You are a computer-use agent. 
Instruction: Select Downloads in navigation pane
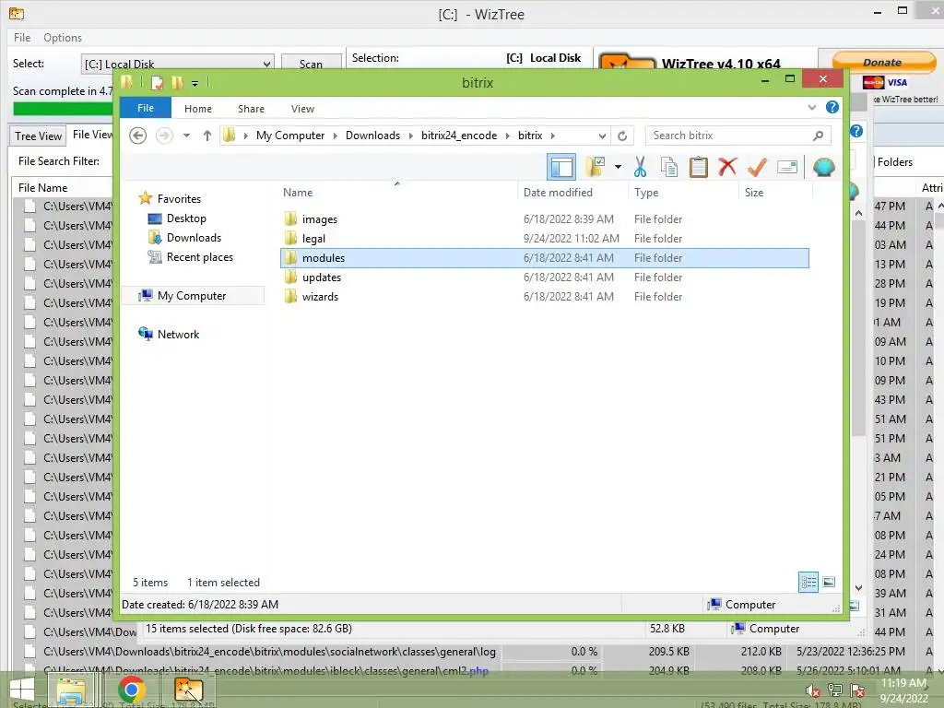(x=194, y=237)
